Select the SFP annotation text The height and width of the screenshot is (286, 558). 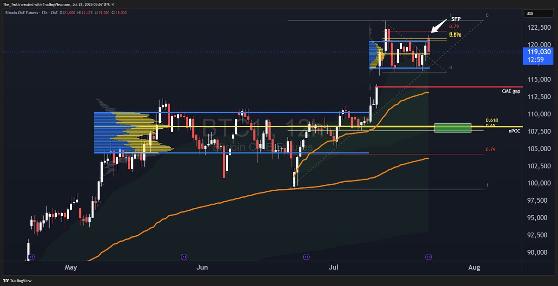pos(456,20)
